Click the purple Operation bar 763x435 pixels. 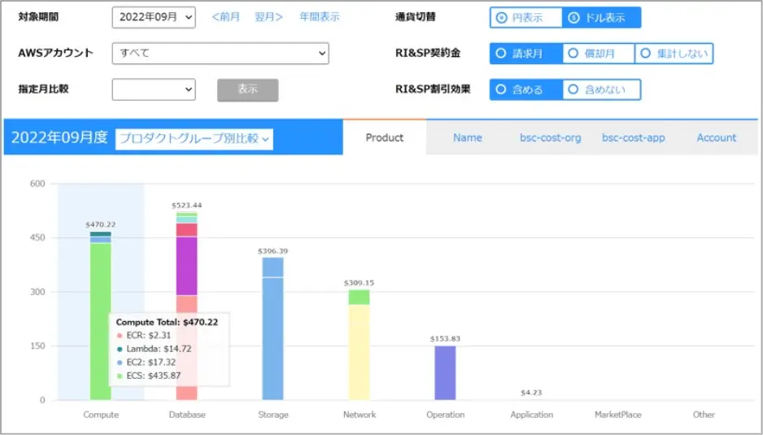pos(445,373)
